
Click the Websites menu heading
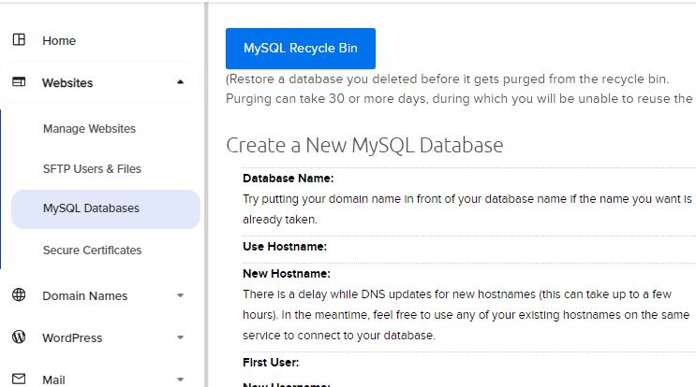(67, 83)
